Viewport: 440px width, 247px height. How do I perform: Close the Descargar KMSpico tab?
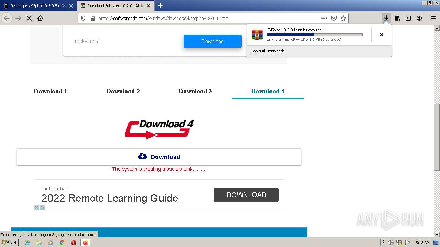tap(71, 6)
